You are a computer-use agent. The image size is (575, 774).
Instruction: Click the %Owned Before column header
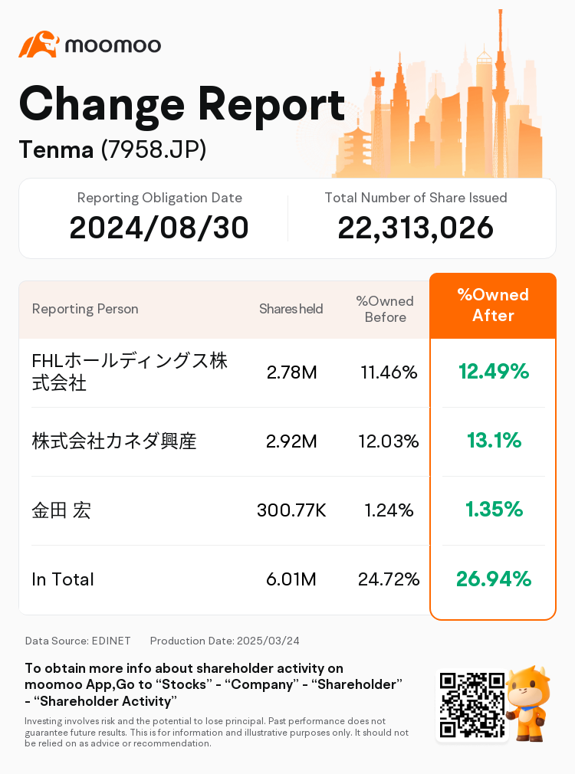tap(385, 309)
